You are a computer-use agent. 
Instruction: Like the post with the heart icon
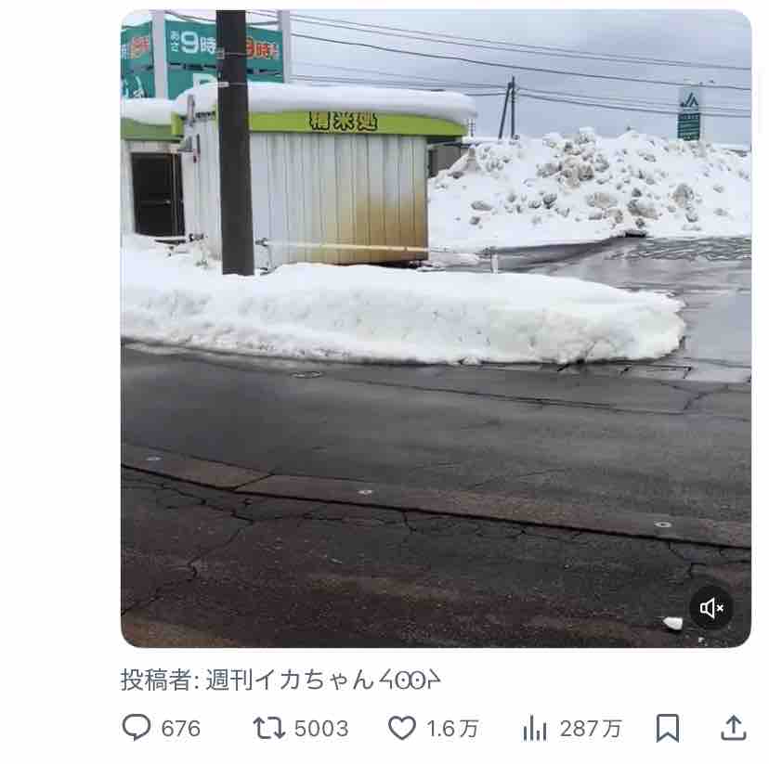coord(402,728)
